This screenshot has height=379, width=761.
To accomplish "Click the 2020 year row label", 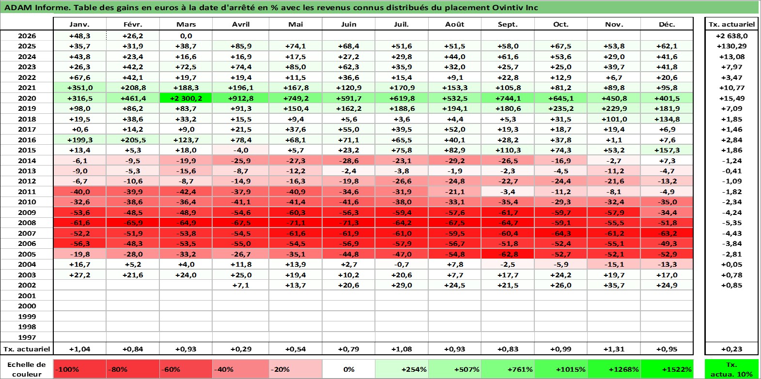I will pyautogui.click(x=27, y=98).
